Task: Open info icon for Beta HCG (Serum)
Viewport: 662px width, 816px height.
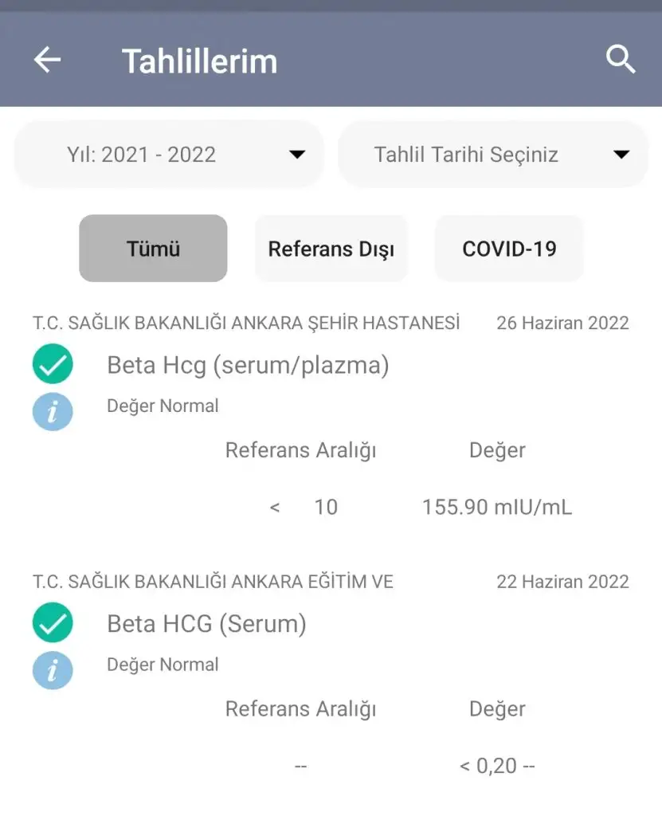Action: point(53,671)
